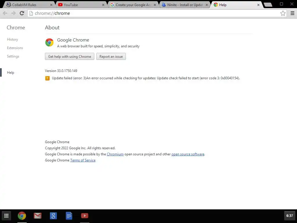The height and width of the screenshot is (223, 297).
Task: Bookmark this page with the star icon
Action: [283, 13]
